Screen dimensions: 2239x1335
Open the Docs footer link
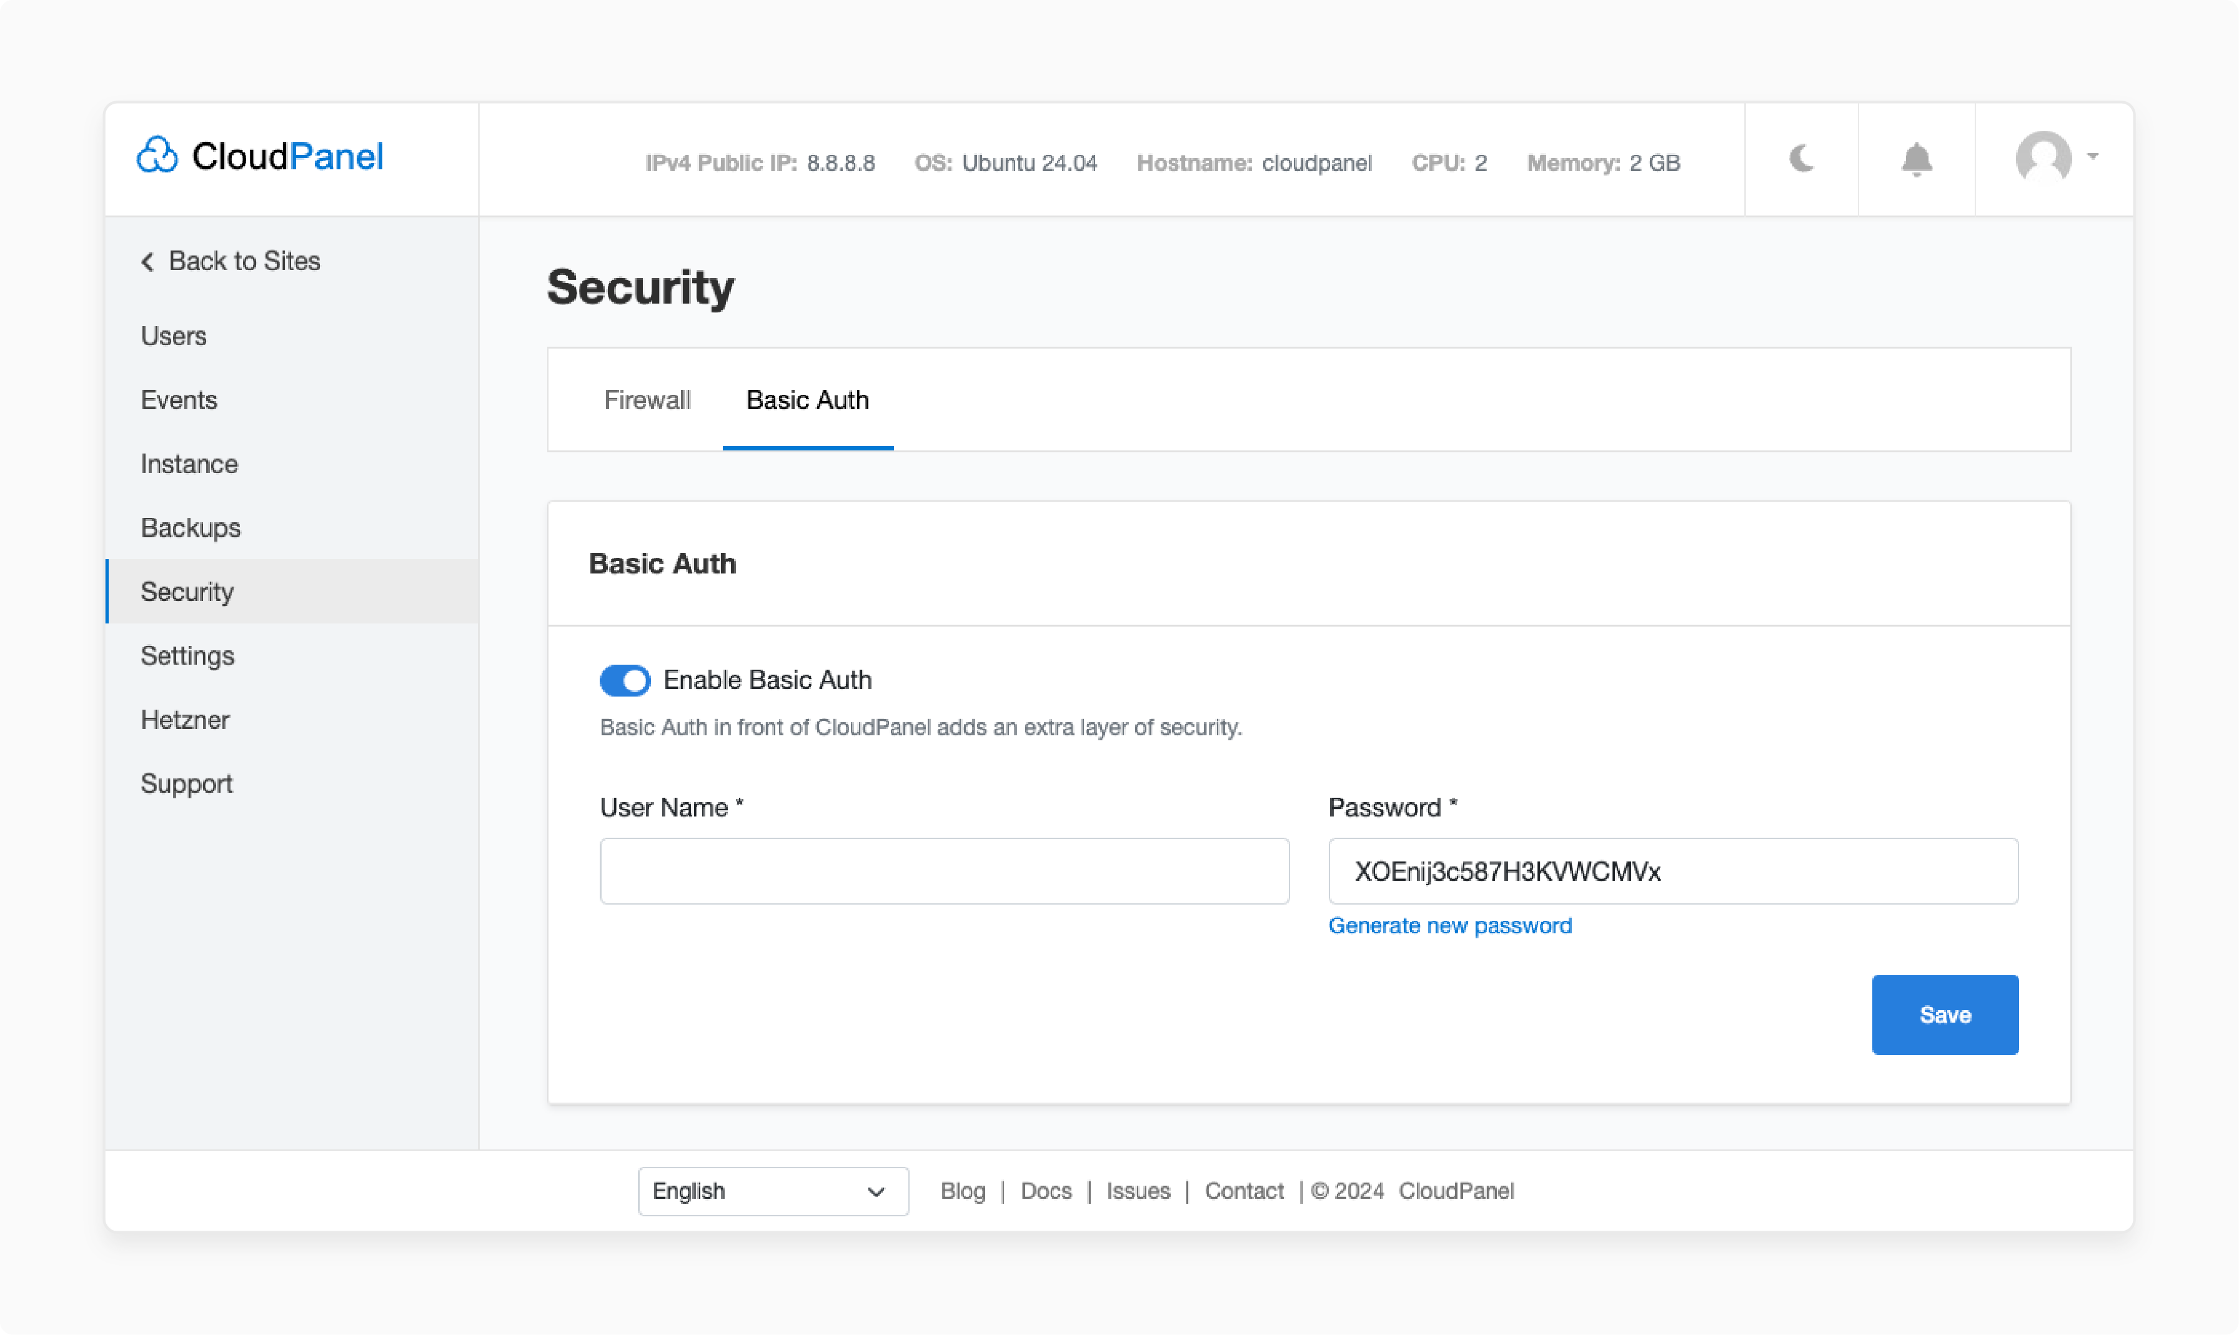1046,1191
